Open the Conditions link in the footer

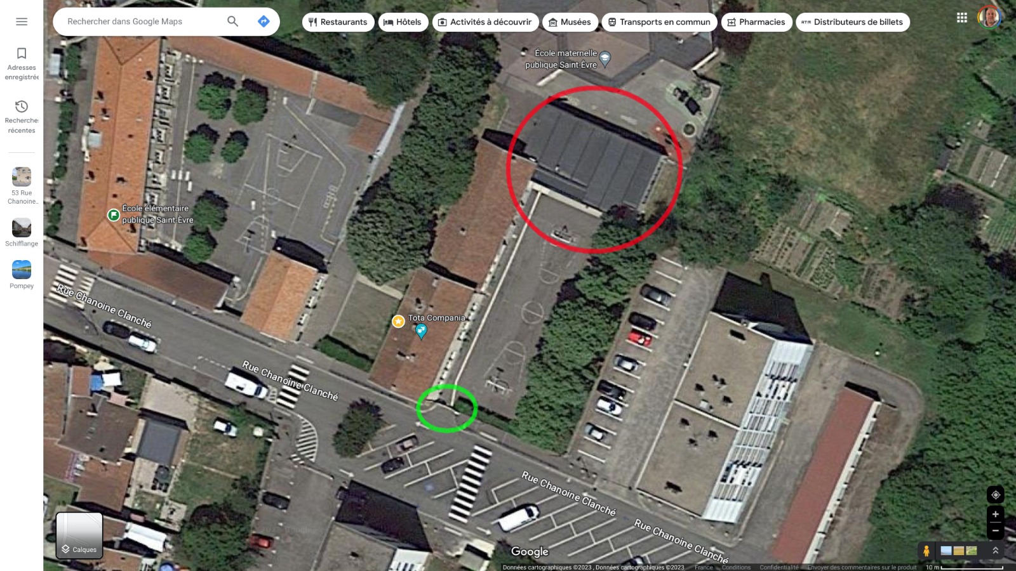[736, 567]
